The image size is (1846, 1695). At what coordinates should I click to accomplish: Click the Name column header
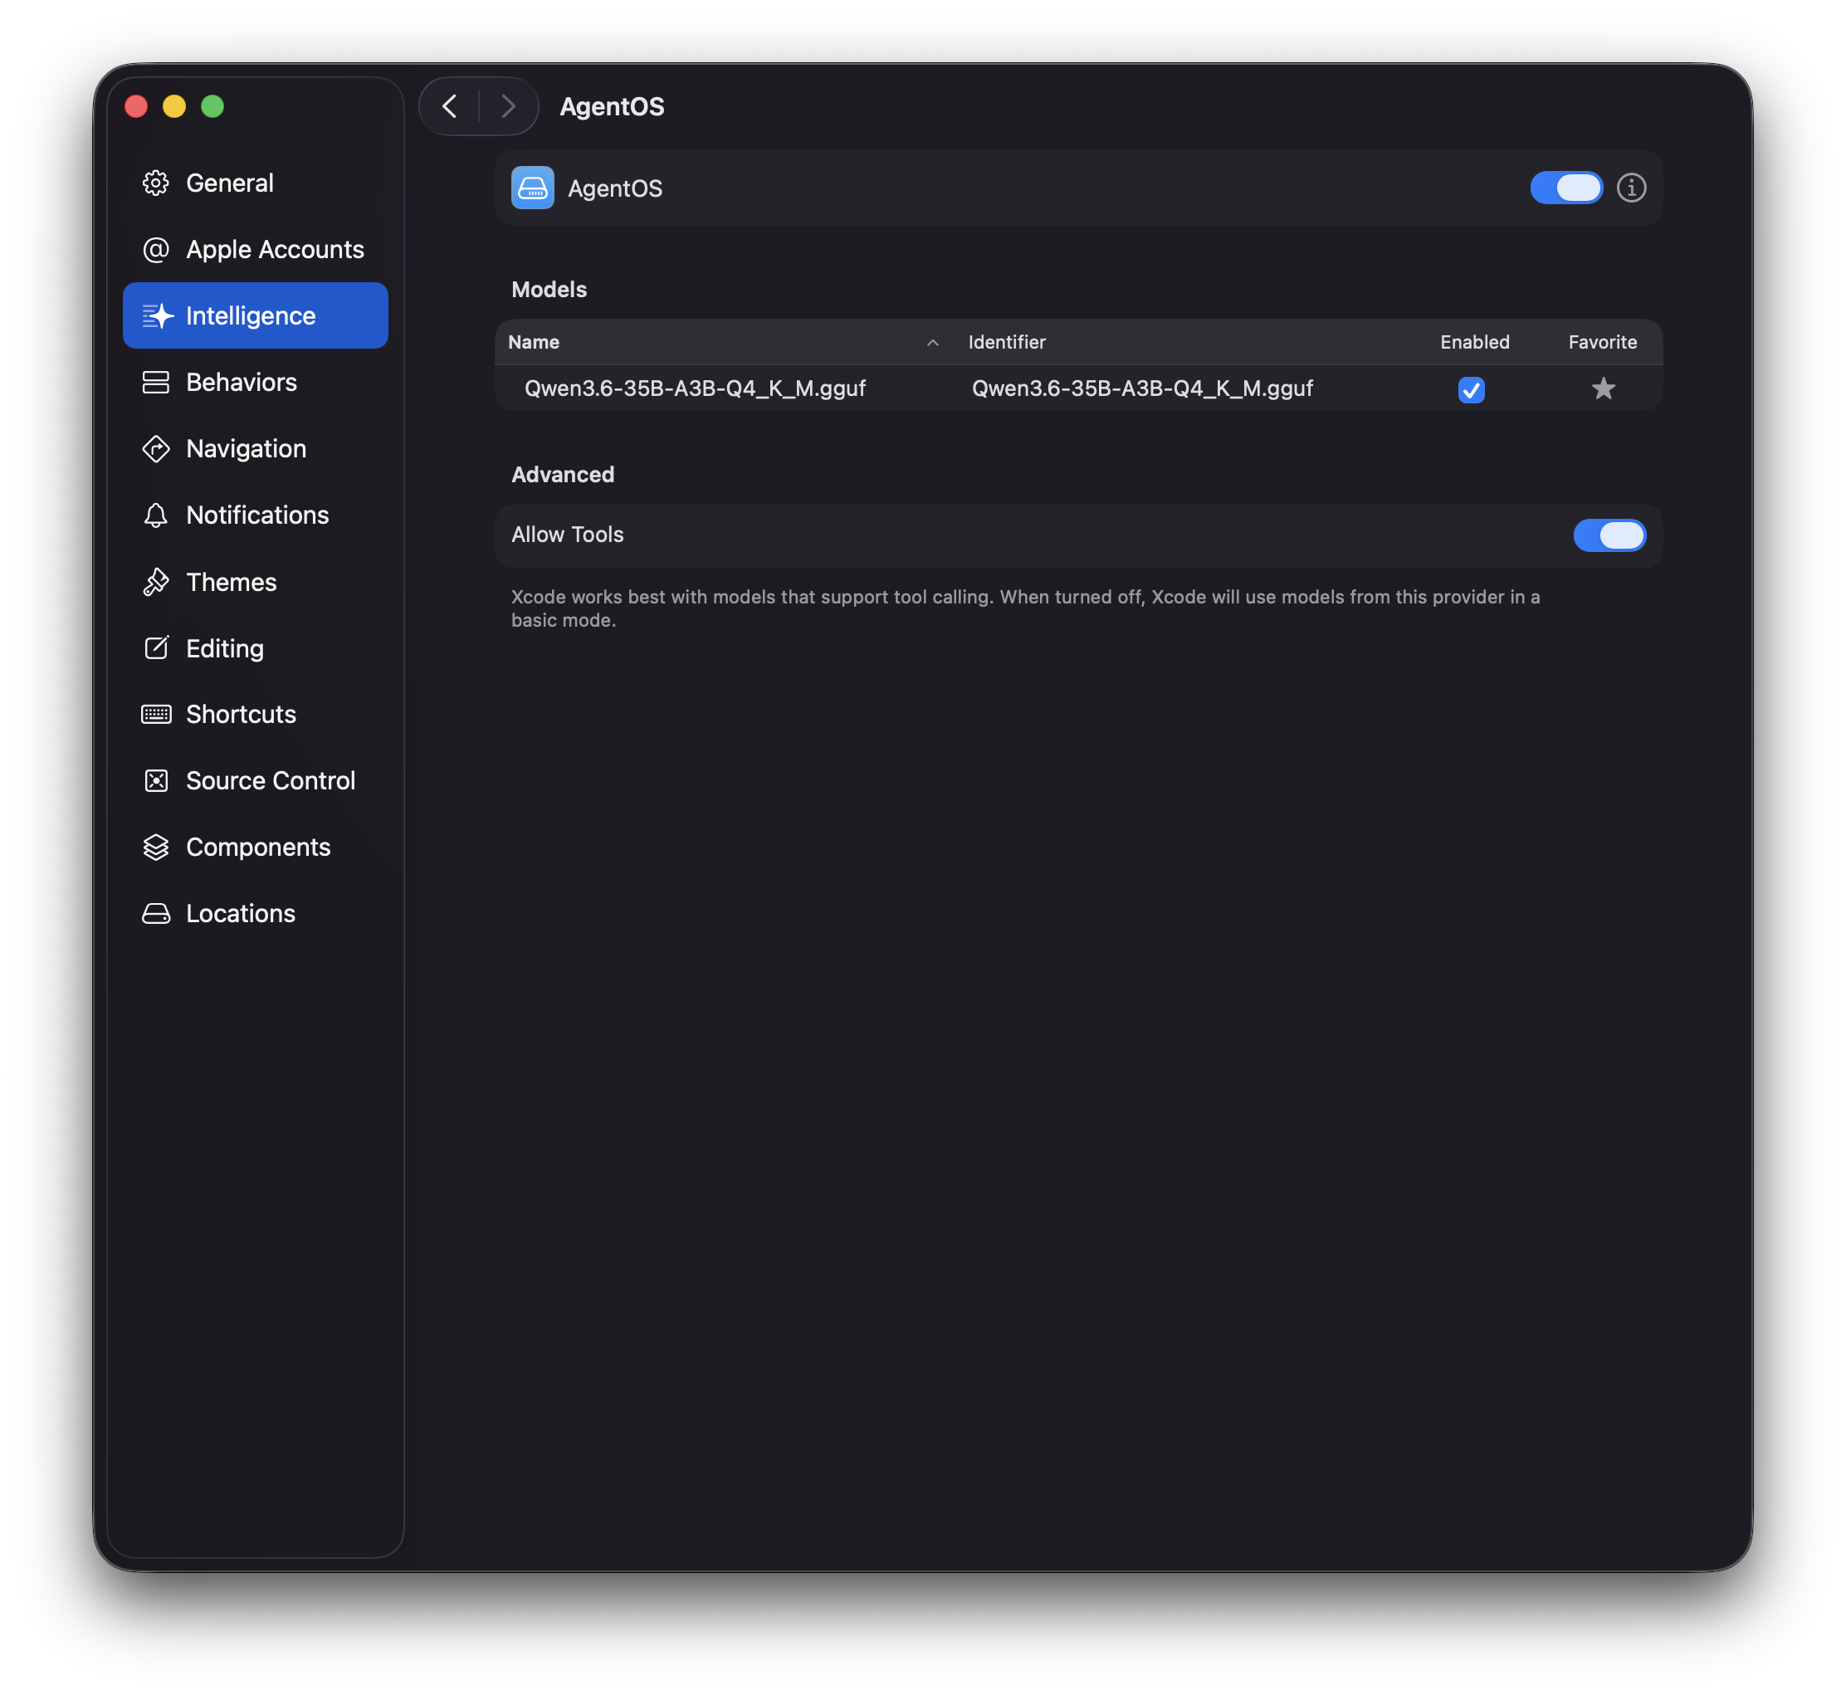pos(534,342)
